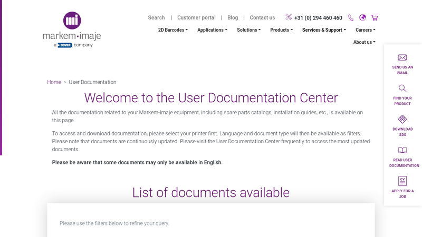This screenshot has width=422, height=237.
Task: Click the open book Read User Documentation icon
Action: click(402, 150)
